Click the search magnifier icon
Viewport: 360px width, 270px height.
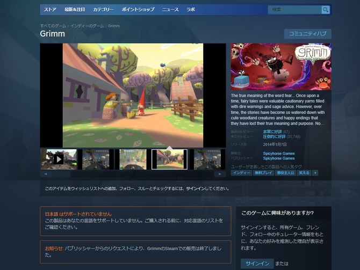click(325, 10)
